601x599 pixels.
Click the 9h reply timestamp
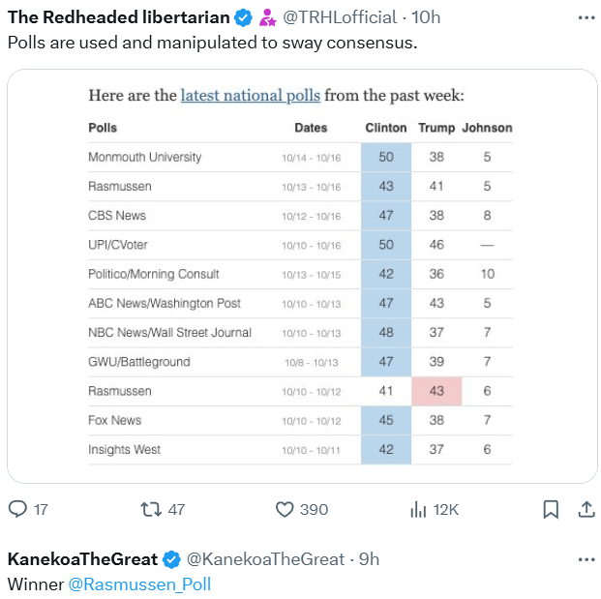[x=369, y=559]
